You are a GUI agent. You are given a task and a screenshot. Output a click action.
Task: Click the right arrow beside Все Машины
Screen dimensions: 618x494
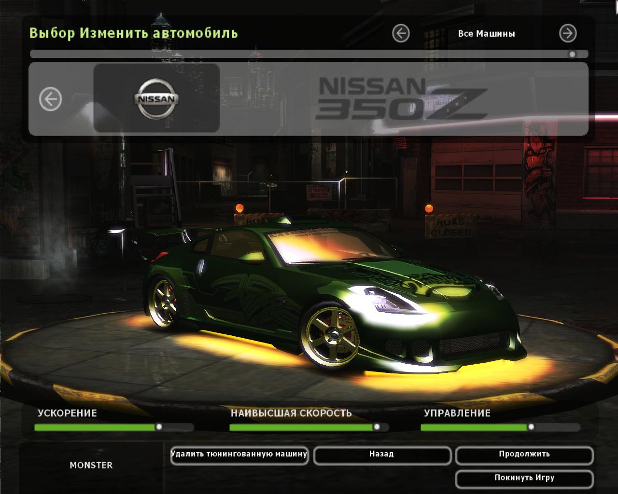pyautogui.click(x=568, y=33)
